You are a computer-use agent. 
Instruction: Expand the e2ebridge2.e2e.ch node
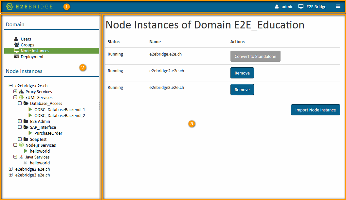(11, 169)
